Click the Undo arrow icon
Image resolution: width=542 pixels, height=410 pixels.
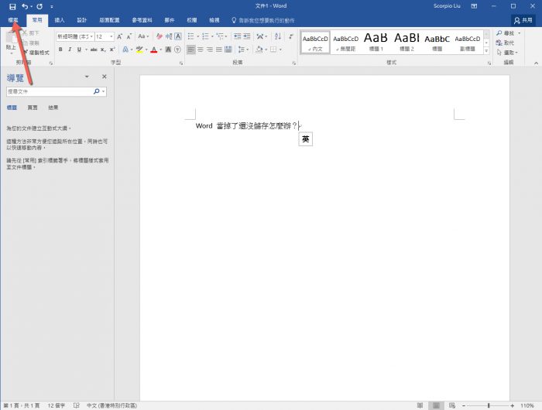[25, 6]
